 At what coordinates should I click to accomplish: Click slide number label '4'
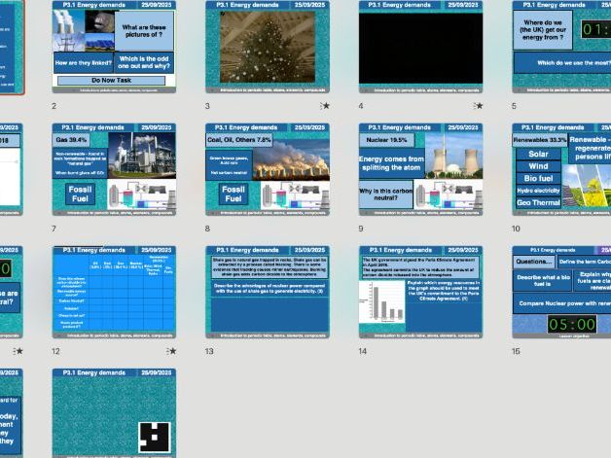tap(361, 106)
